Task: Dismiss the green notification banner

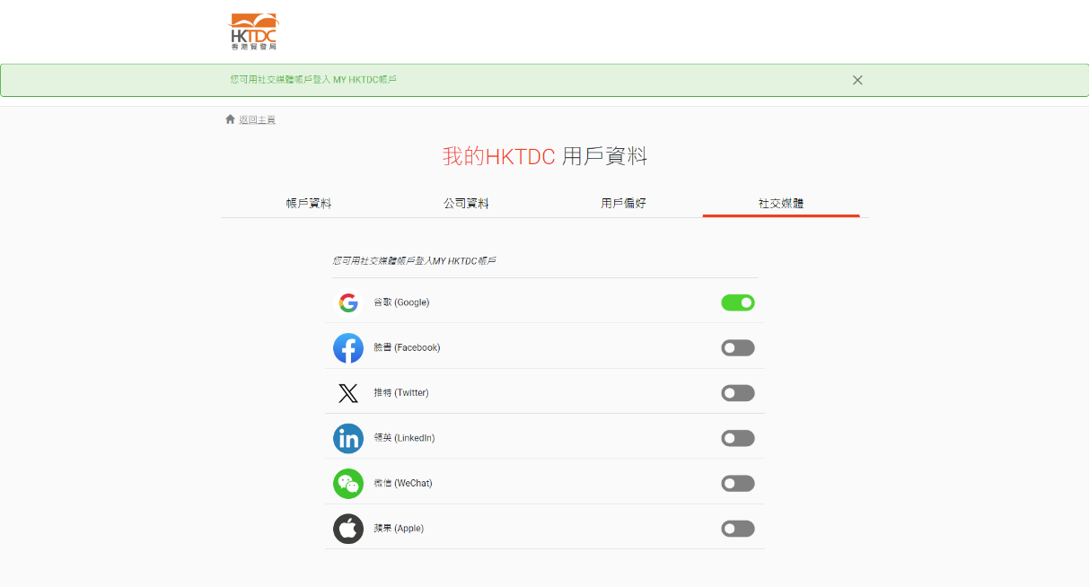Action: coord(857,80)
